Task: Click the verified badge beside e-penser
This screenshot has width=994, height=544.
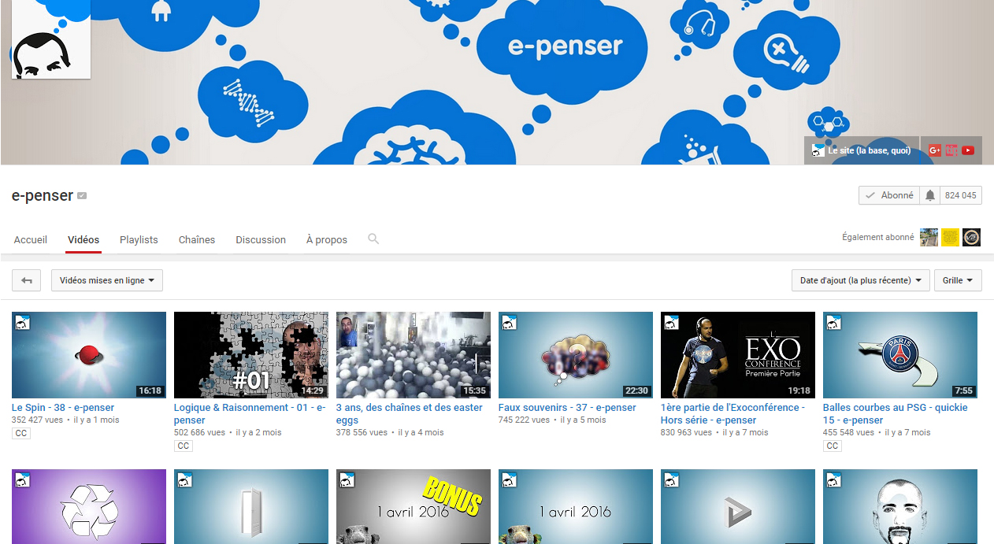Action: pos(82,196)
